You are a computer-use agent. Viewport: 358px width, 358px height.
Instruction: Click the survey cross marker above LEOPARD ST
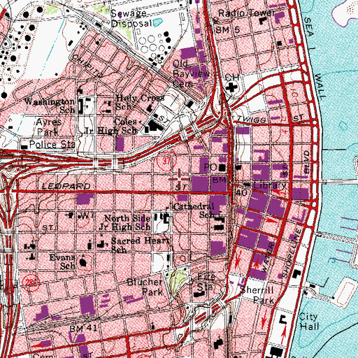point(180,179)
